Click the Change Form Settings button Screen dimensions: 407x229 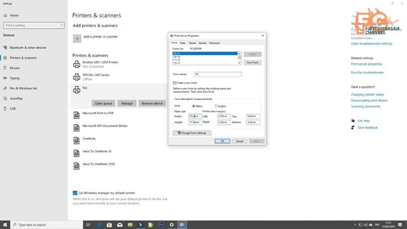tap(192, 133)
